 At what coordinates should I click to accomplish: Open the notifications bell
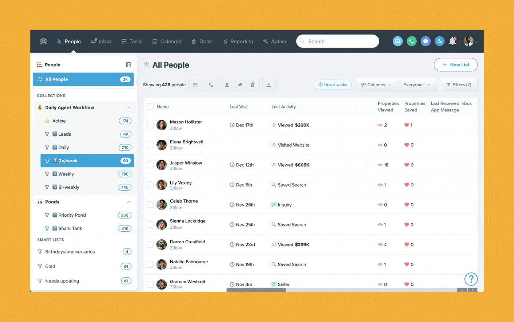click(x=452, y=41)
